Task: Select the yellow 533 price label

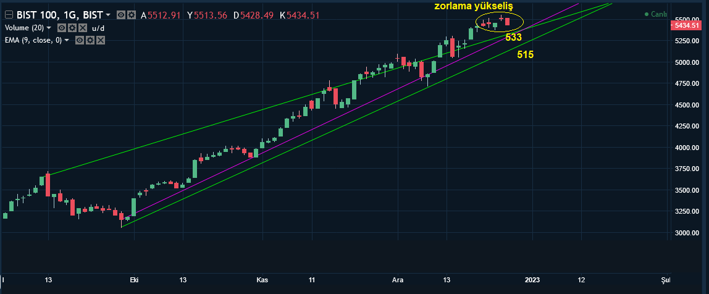Action: click(x=514, y=38)
